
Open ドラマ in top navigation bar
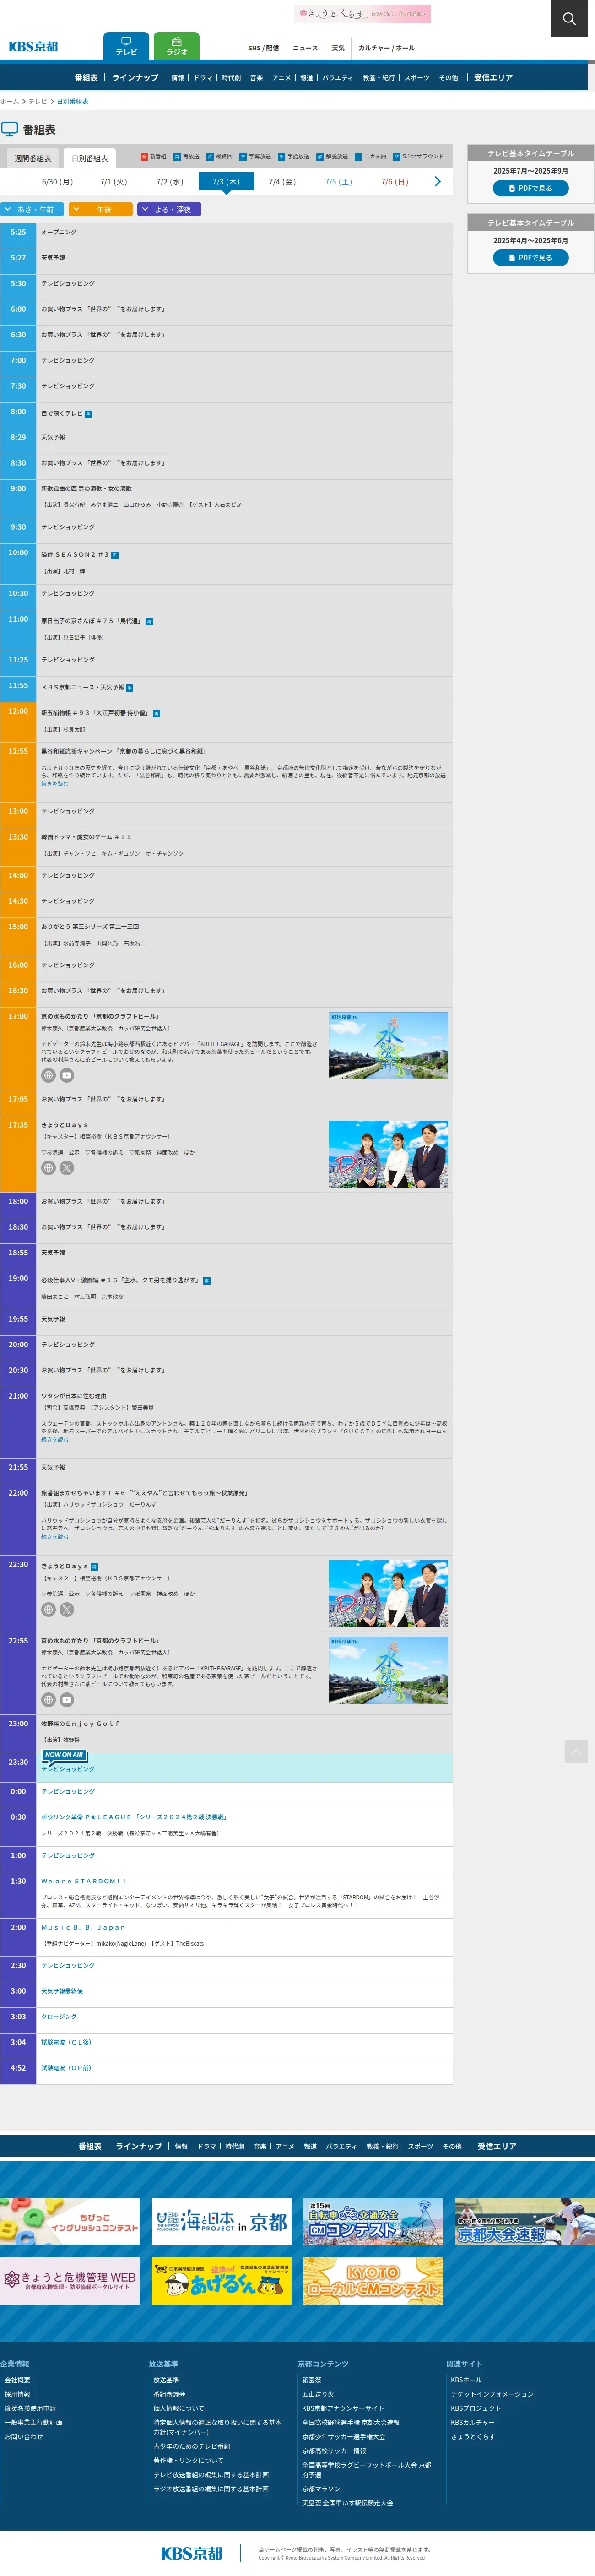pos(203,77)
